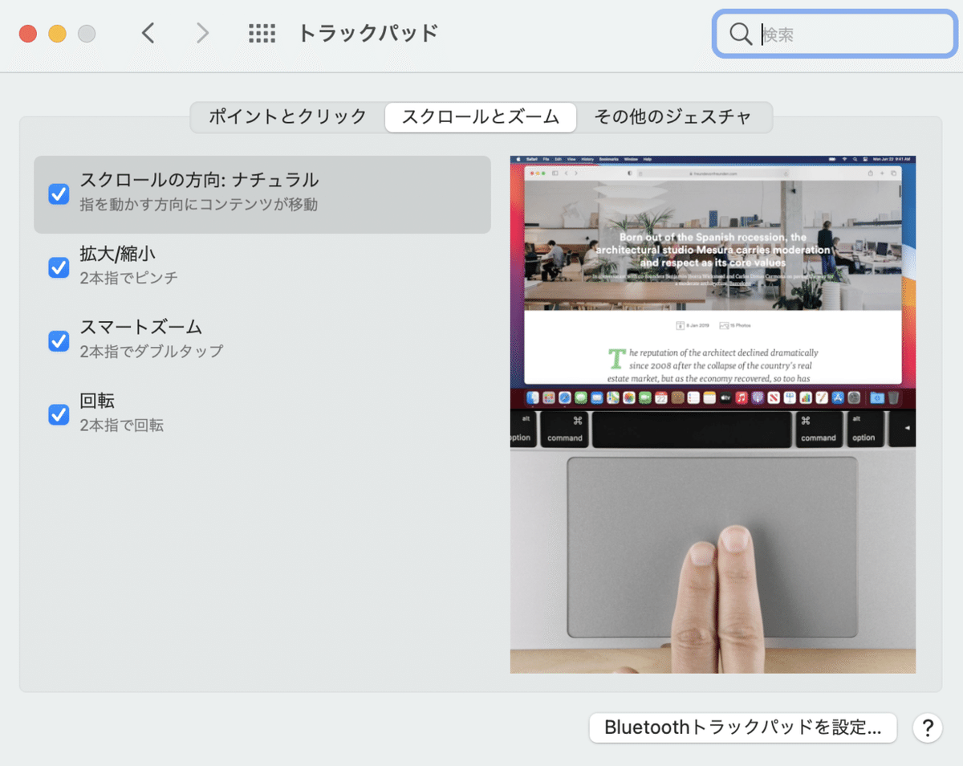Switch to the ポイントとクリック tab
This screenshot has height=766, width=963.
286,117
